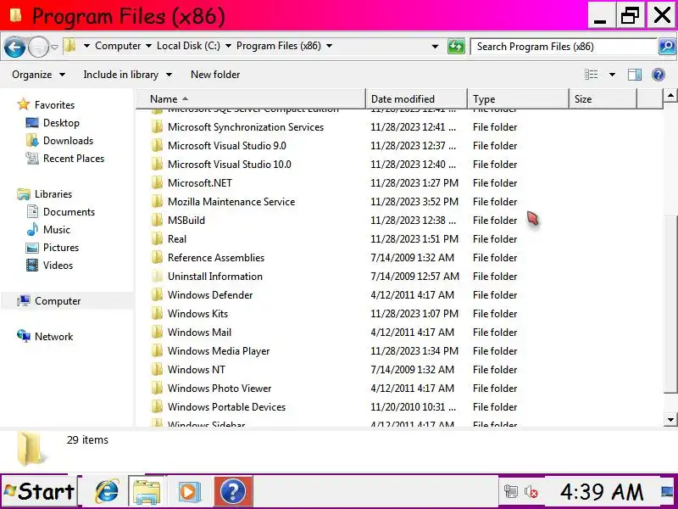Open the recent pages dropdown arrow

[54, 47]
